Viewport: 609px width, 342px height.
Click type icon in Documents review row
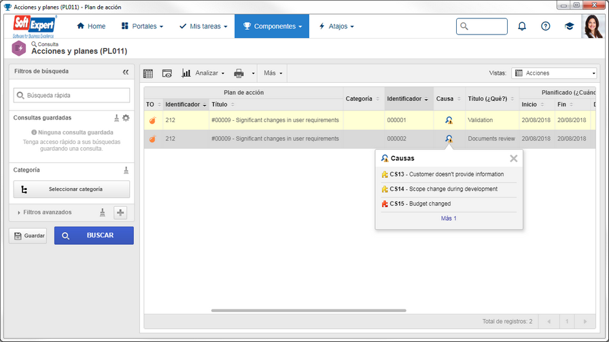click(153, 138)
